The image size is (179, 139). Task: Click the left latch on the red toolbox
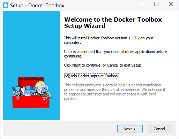pyautogui.click(x=18, y=98)
